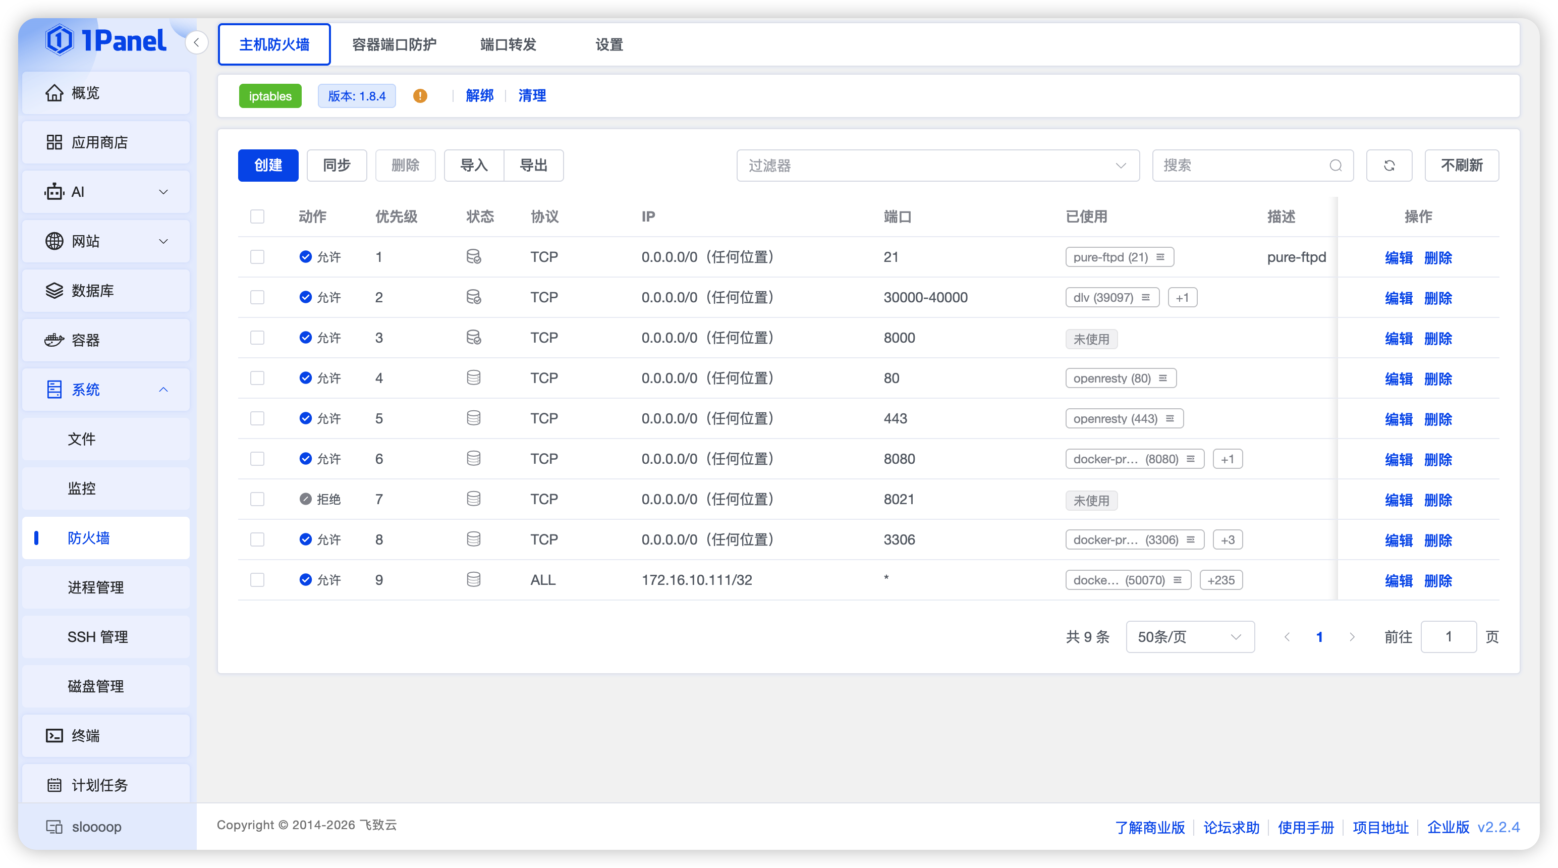Click the 同步 button

[337, 165]
